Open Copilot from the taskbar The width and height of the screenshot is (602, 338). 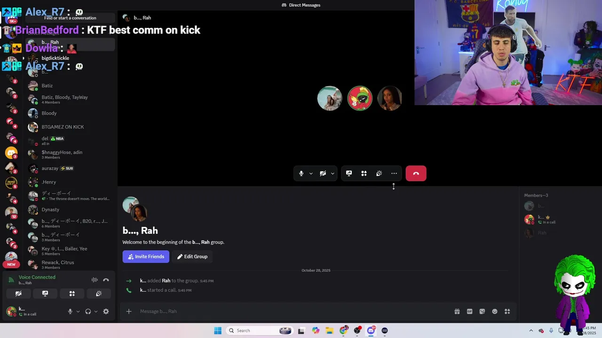pyautogui.click(x=316, y=330)
